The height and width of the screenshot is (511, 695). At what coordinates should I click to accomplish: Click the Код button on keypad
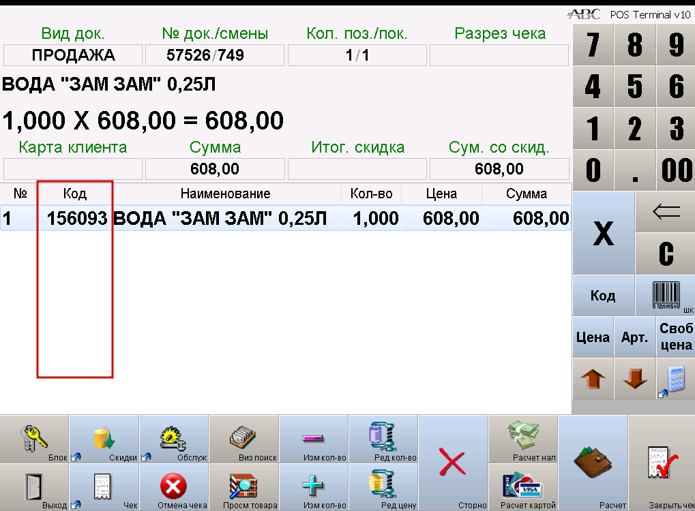click(603, 295)
